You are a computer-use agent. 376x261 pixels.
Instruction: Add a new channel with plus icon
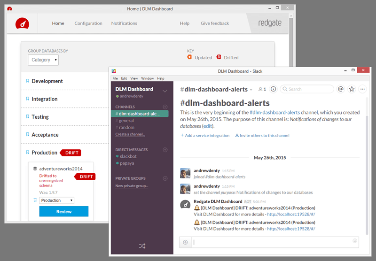[165, 107]
